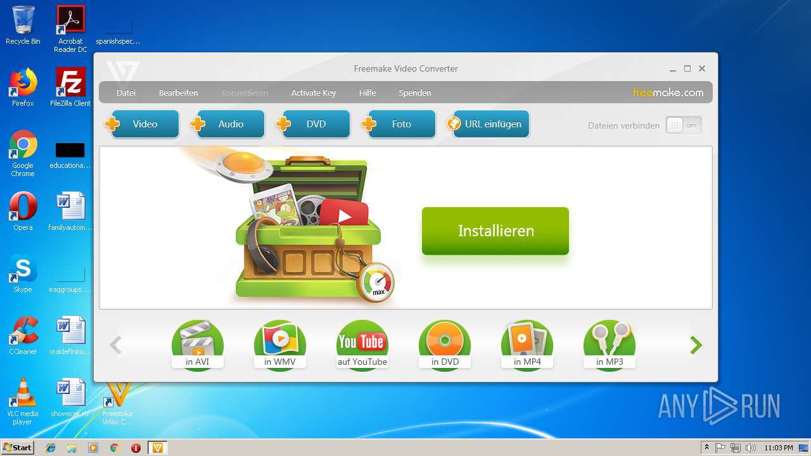Screen dimensions: 811x456
Task: Open Opera from the taskbar
Action: pyautogui.click(x=136, y=448)
